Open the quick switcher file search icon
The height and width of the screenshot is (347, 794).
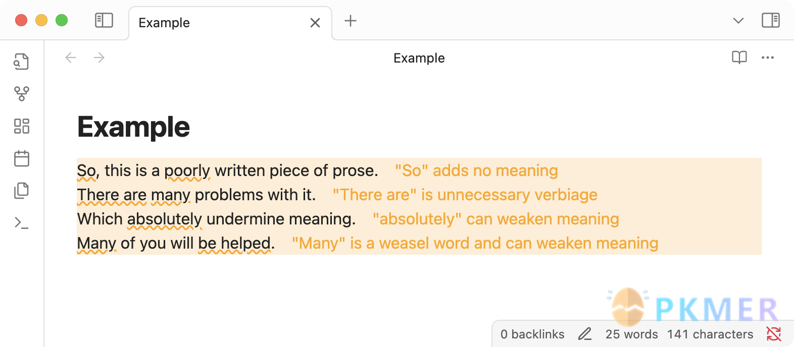tap(21, 62)
